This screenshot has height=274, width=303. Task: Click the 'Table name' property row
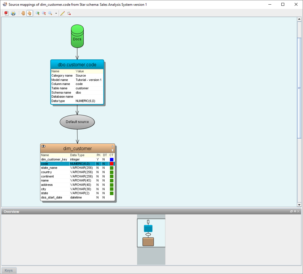[77, 88]
